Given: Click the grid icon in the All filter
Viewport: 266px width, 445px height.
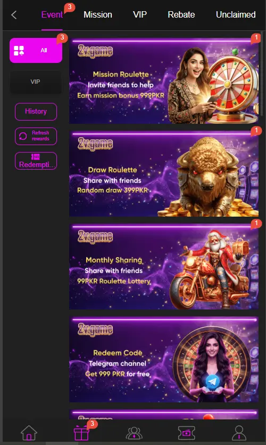Looking at the screenshot, I should tap(19, 51).
